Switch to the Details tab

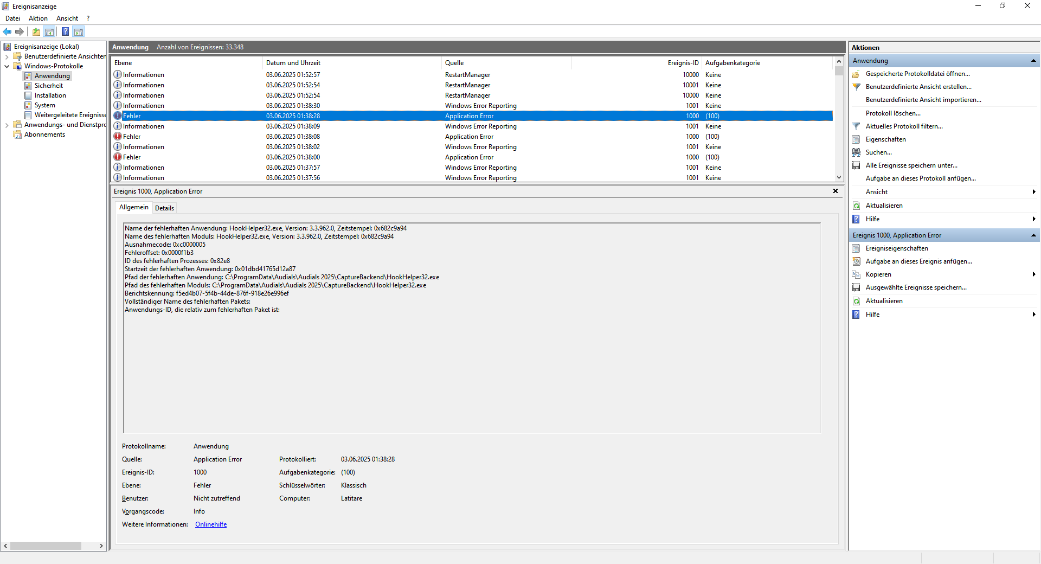pyautogui.click(x=164, y=208)
